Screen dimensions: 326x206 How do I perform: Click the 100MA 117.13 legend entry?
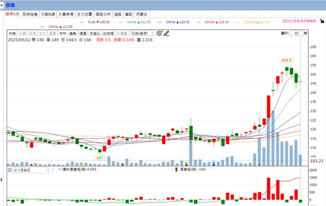[x=253, y=22]
